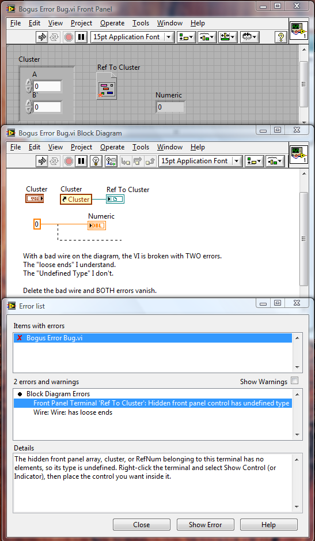Open Window menu in Block Diagram window
Screen dimensions: 315x541
pos(170,147)
